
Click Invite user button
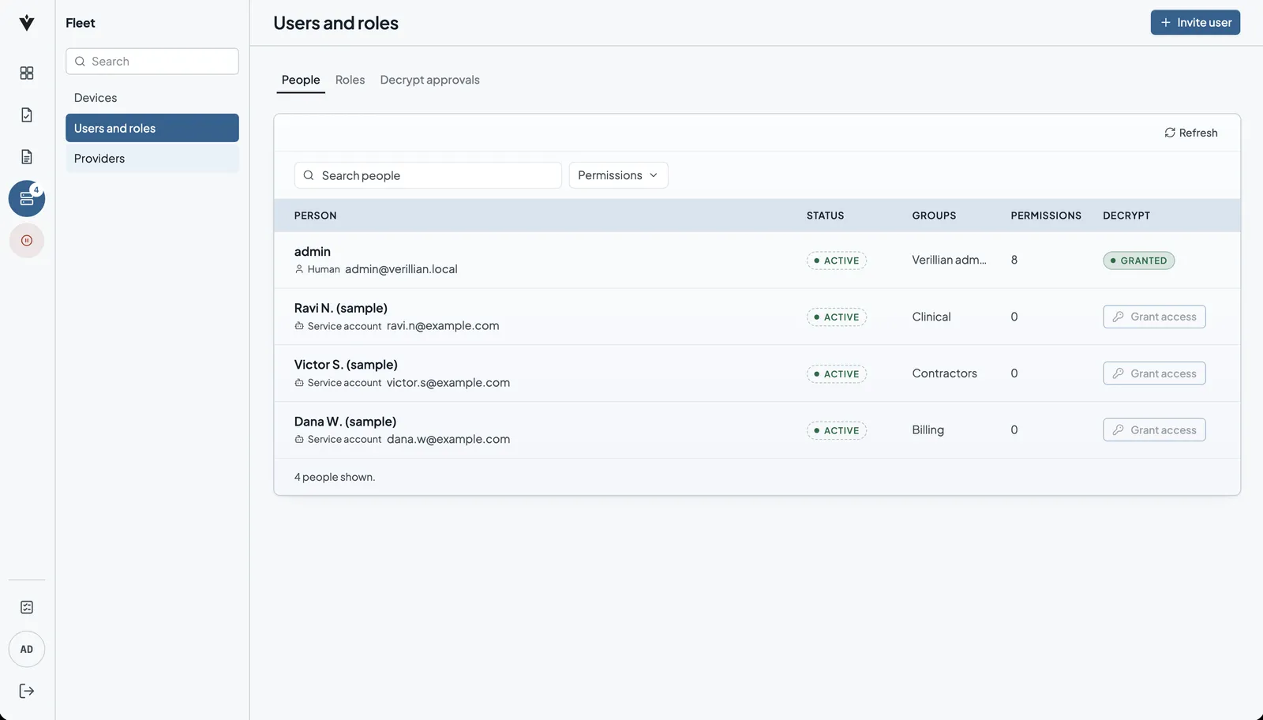[1195, 22]
